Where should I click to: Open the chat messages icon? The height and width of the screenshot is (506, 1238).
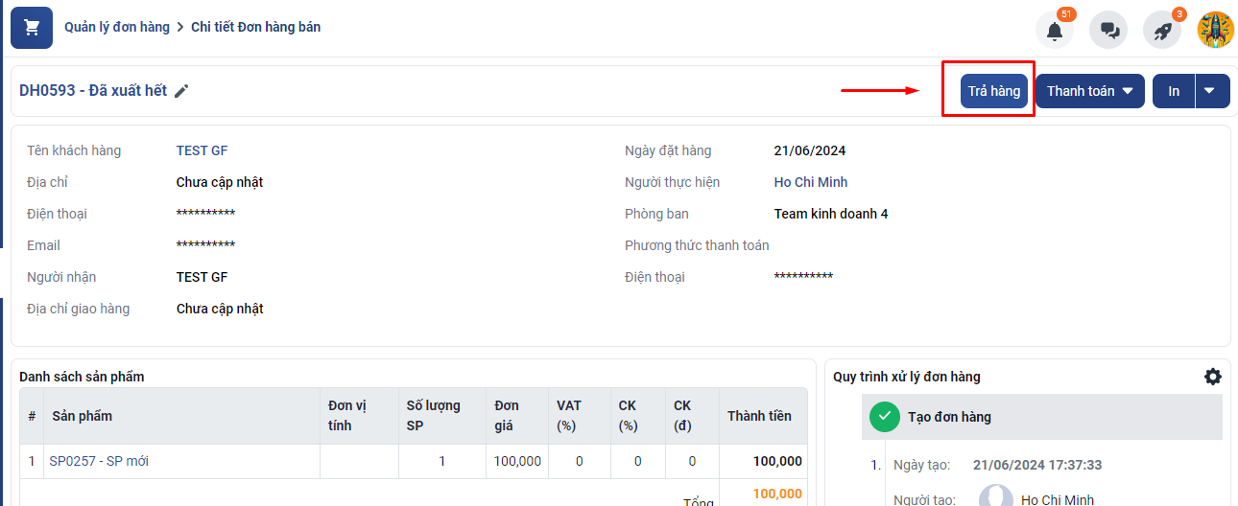tap(1108, 31)
